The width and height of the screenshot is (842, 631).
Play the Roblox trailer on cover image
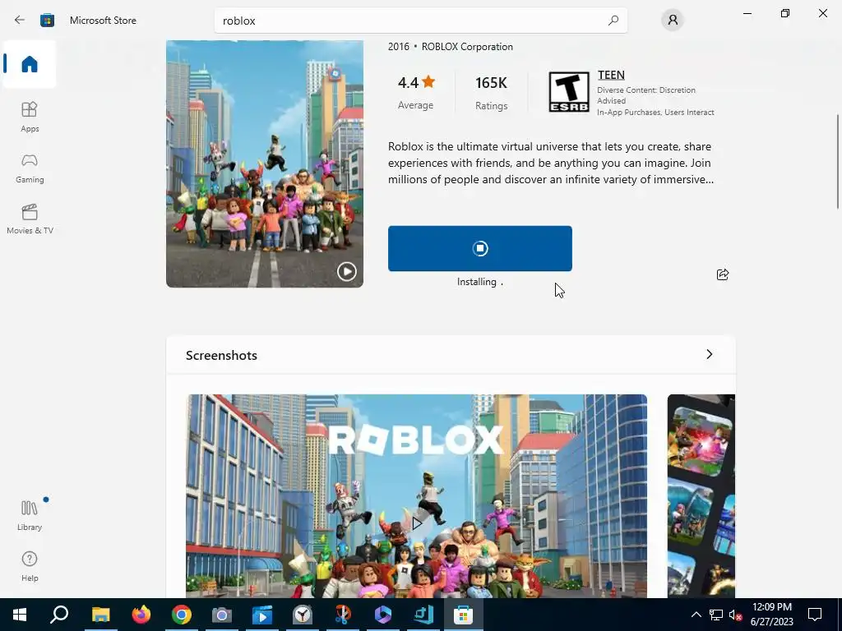click(x=347, y=271)
